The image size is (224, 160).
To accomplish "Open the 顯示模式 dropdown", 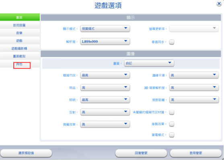I will pyautogui.click(x=105, y=28).
